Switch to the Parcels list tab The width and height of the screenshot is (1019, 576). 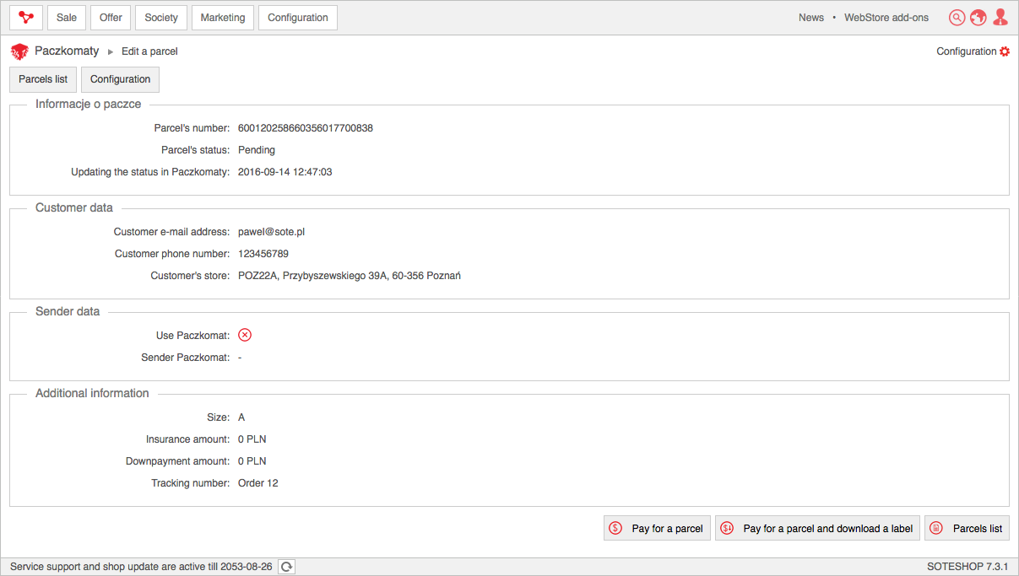point(43,79)
